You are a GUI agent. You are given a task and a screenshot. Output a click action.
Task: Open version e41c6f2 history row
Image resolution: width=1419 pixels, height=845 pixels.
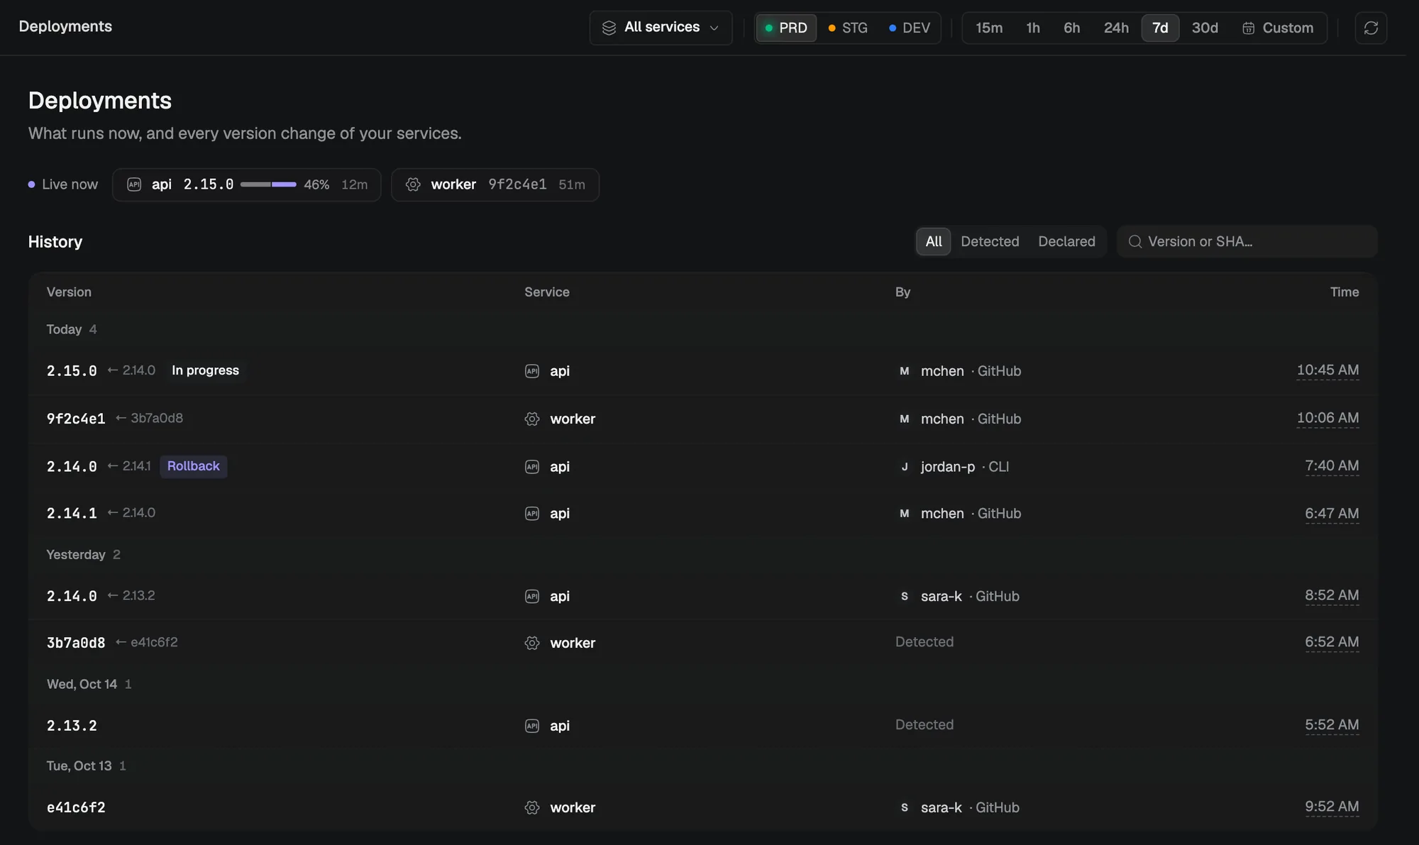pyautogui.click(x=703, y=807)
